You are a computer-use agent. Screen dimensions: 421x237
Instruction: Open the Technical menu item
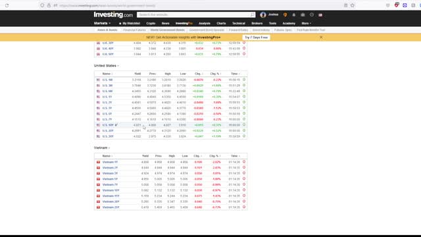pyautogui.click(x=238, y=24)
